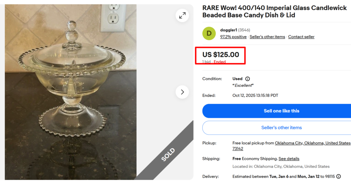This screenshot has height=184, width=351.
Task: Click the Delivery estimate info icon
Action: [x=338, y=176]
